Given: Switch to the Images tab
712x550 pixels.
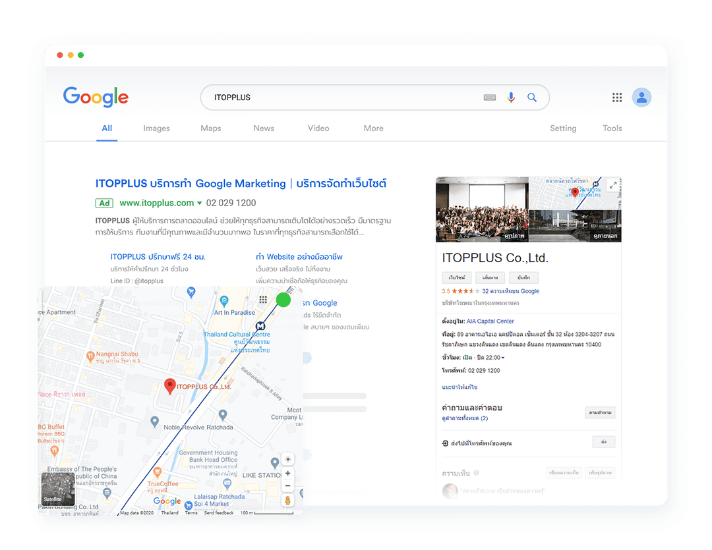Looking at the screenshot, I should point(156,128).
